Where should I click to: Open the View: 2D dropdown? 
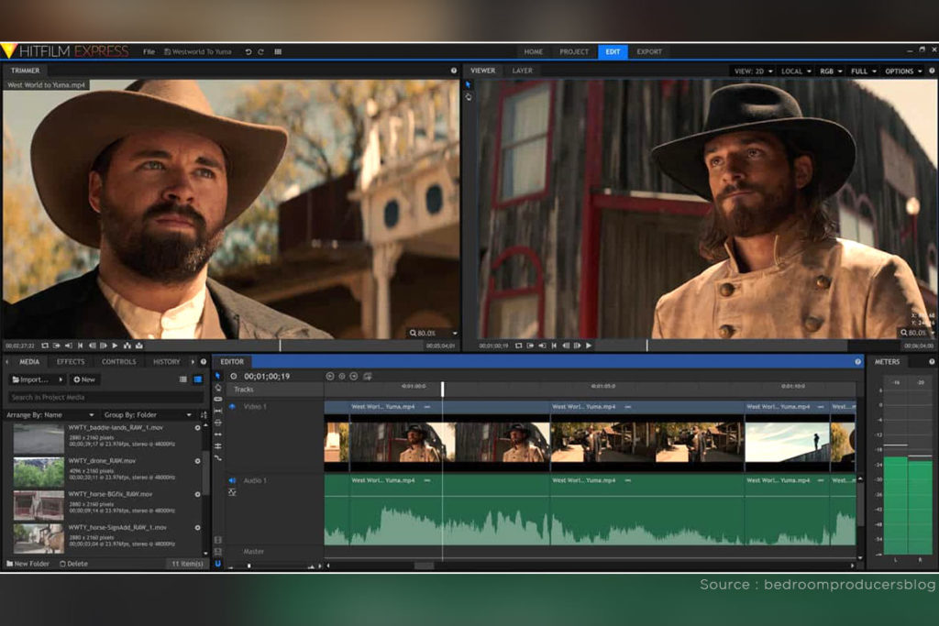coord(753,71)
